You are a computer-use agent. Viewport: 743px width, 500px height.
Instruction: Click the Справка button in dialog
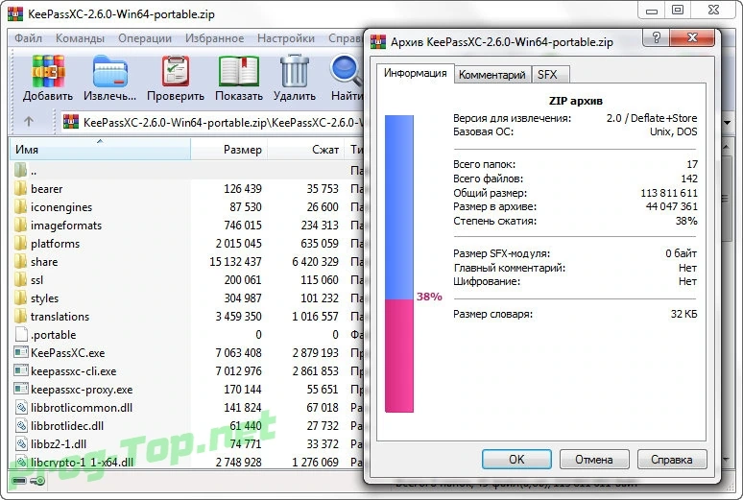coord(672,460)
